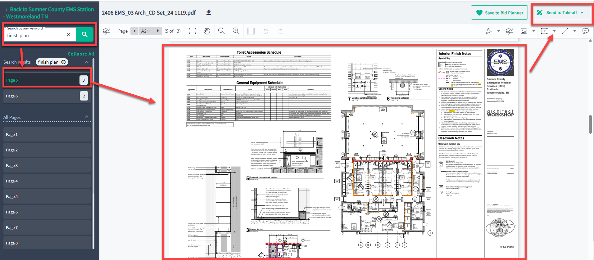The image size is (594, 260).
Task: Add a comment with the speech bubble
Action: coord(586,31)
